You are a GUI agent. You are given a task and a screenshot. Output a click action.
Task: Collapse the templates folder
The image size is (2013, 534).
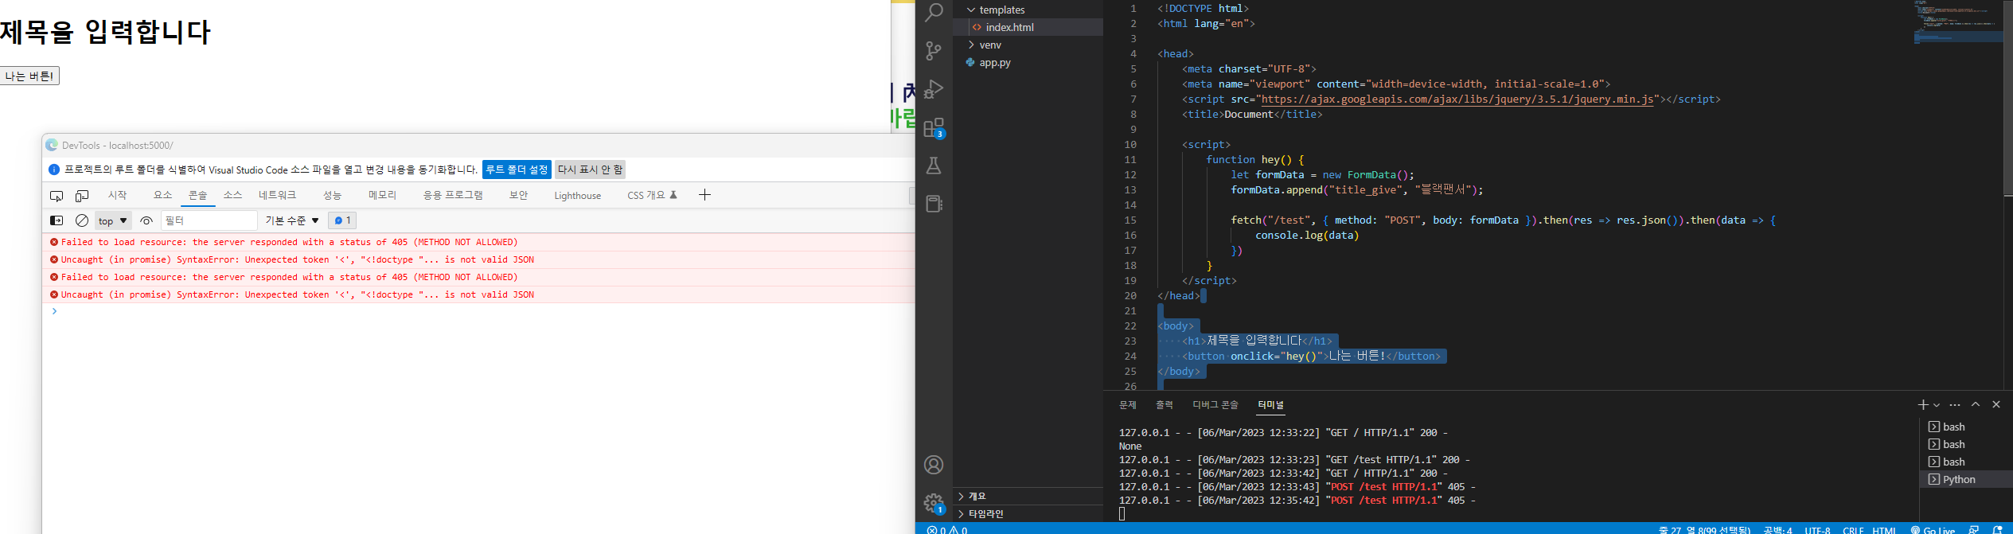click(x=1028, y=10)
